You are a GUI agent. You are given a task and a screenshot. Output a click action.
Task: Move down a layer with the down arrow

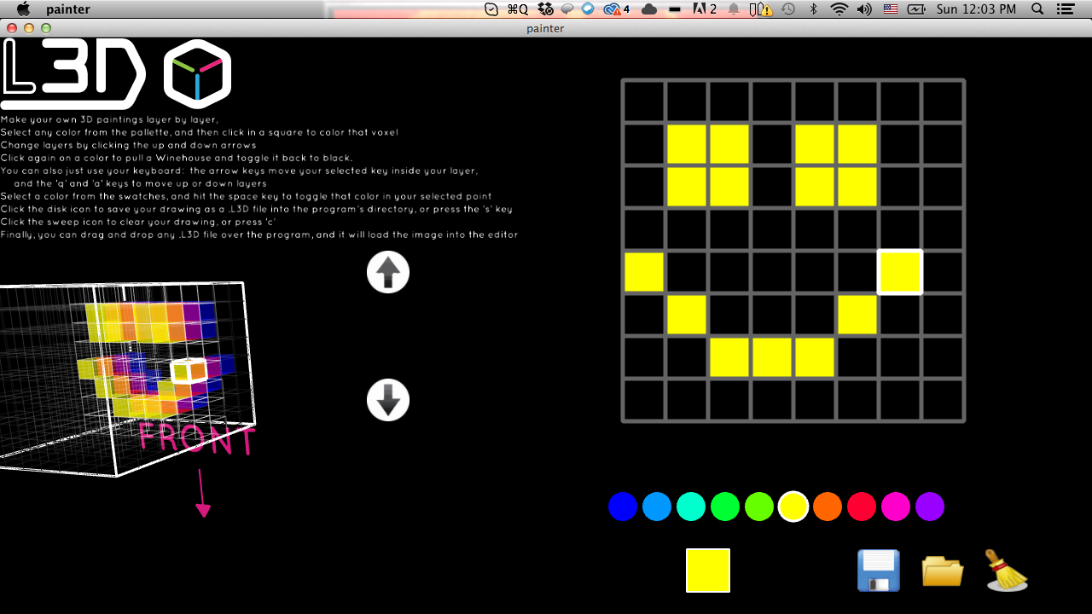[388, 400]
